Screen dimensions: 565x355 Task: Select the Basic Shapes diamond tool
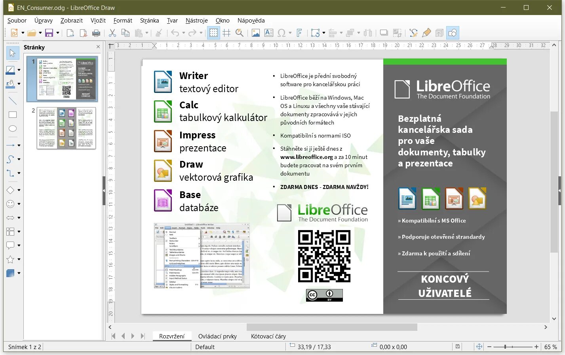tap(11, 190)
